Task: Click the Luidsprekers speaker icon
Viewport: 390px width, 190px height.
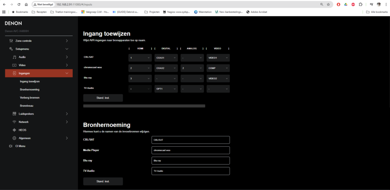Action: click(x=14, y=114)
